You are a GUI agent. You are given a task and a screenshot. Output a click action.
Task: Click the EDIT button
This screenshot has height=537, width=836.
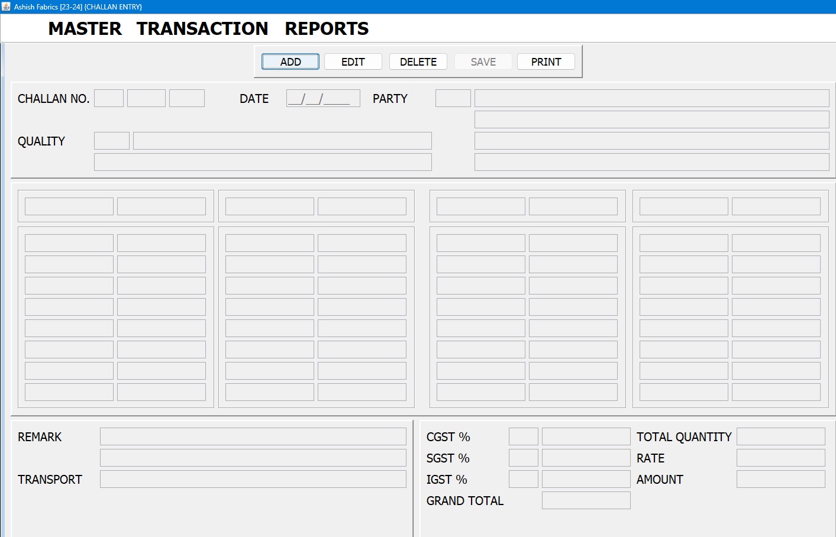click(353, 62)
